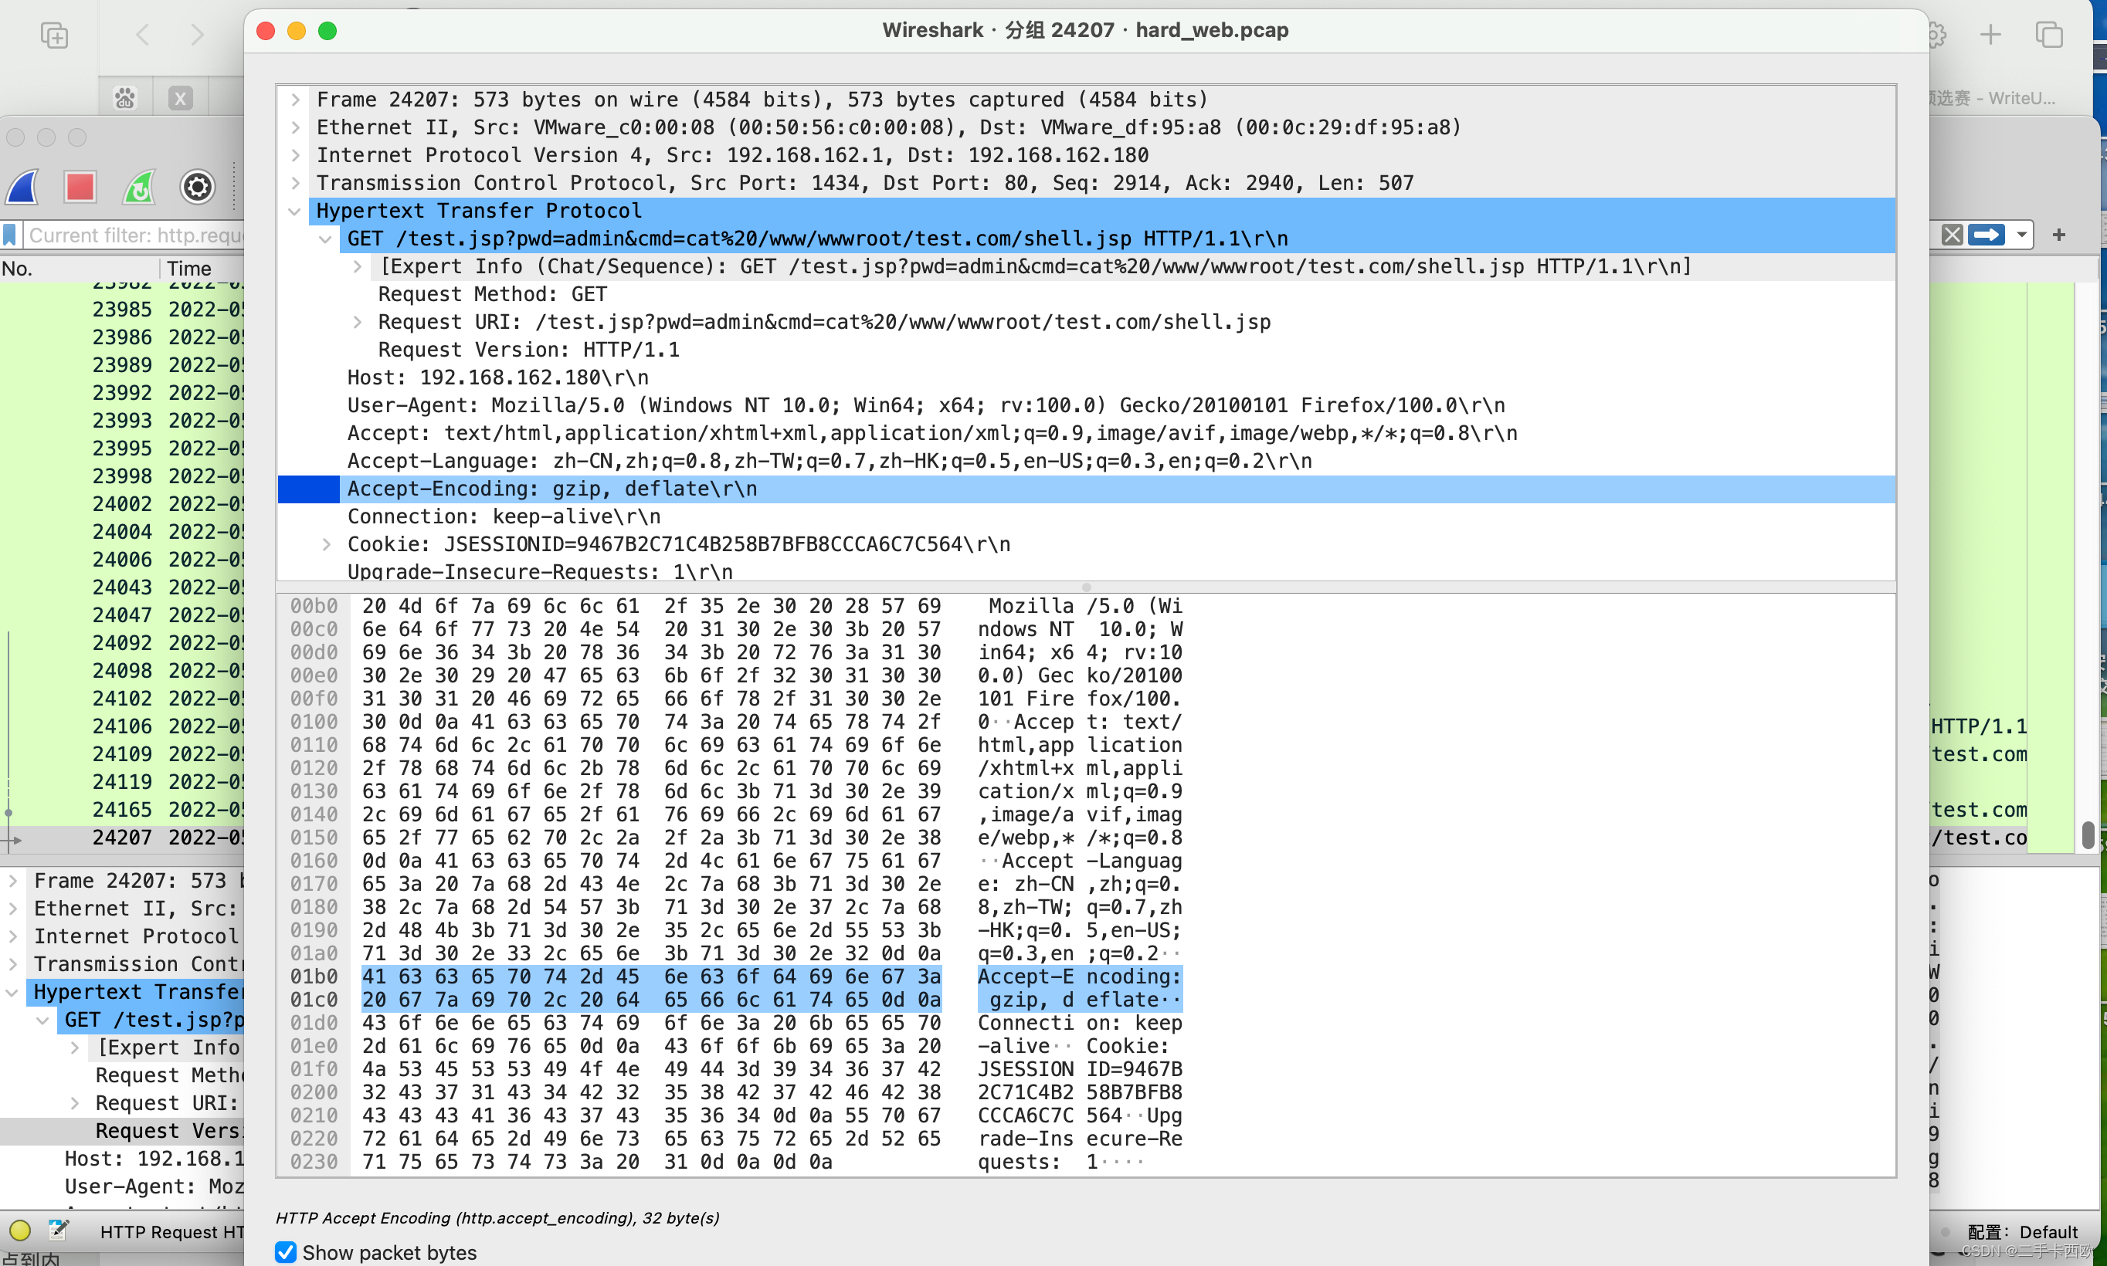Expand the Cookie JSESSIONID header row
2107x1266 pixels.
(x=326, y=544)
